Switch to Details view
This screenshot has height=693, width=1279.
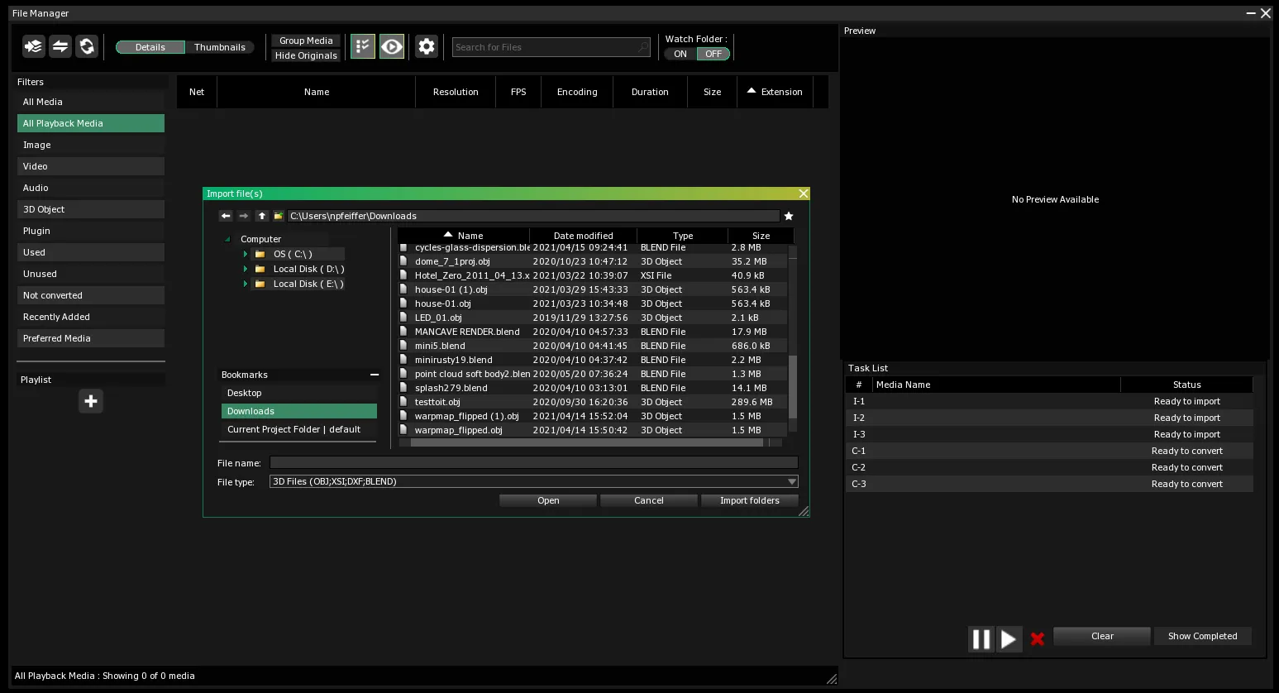150,47
